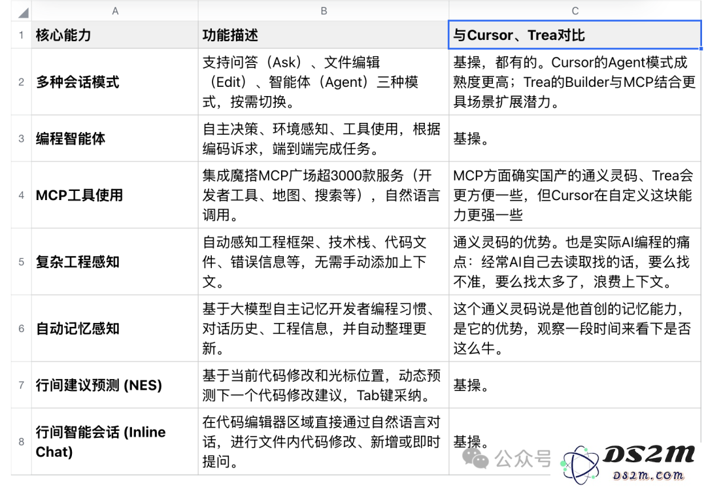The height and width of the screenshot is (487, 706).
Task: Click the cell '多种会话模式'
Action: [x=115, y=82]
